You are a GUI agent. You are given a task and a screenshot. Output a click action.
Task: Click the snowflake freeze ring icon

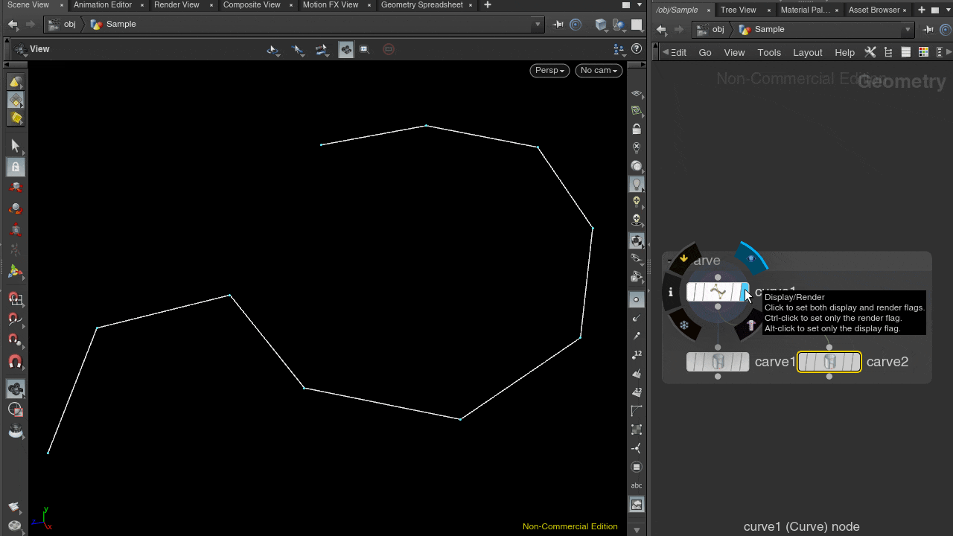(684, 325)
